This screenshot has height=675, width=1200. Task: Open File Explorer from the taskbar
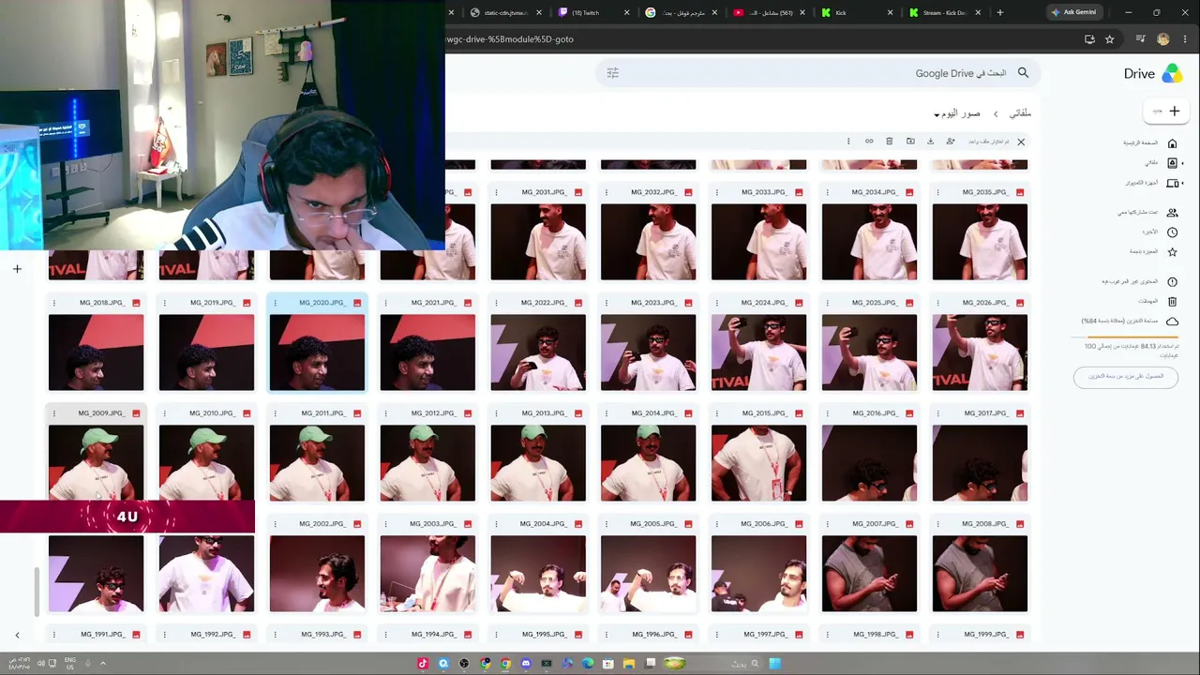point(629,664)
